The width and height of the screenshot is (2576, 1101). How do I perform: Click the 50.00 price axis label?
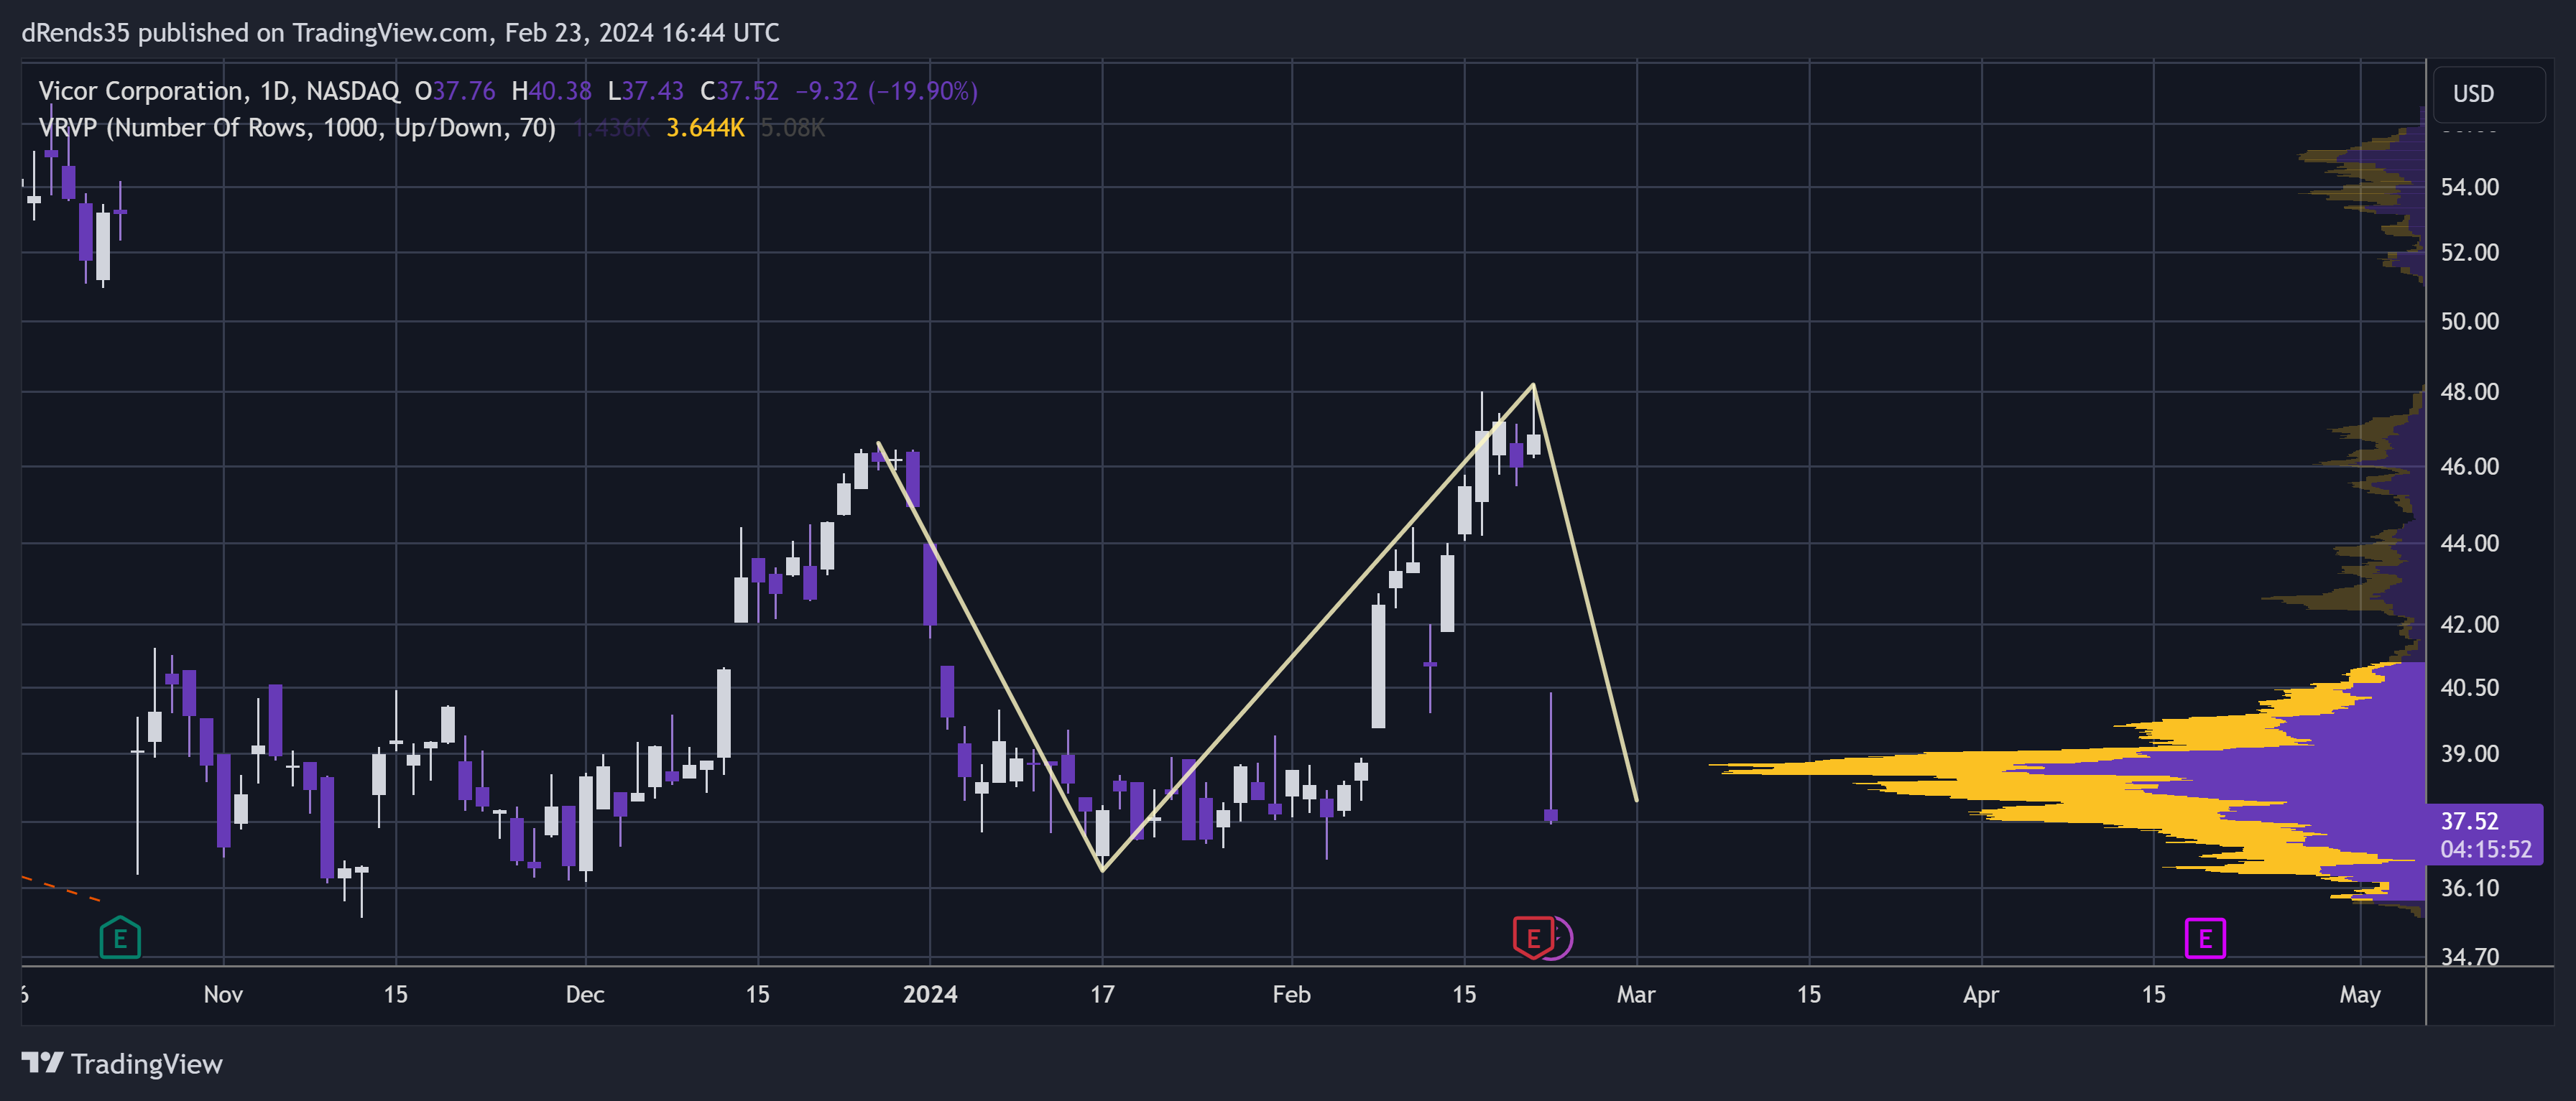coord(2469,321)
